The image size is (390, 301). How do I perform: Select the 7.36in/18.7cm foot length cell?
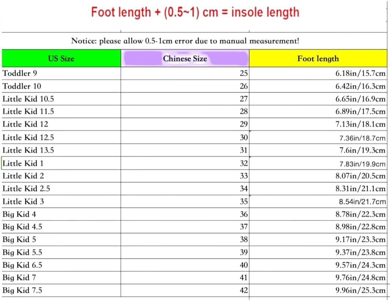(318, 138)
